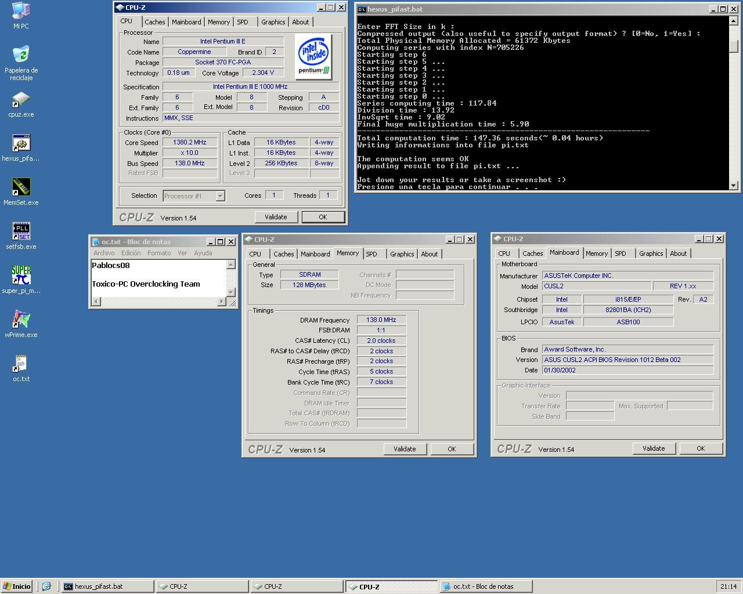Click the hexus_pifast.bat console title icon
Image resolution: width=743 pixels, height=594 pixels.
[x=362, y=9]
